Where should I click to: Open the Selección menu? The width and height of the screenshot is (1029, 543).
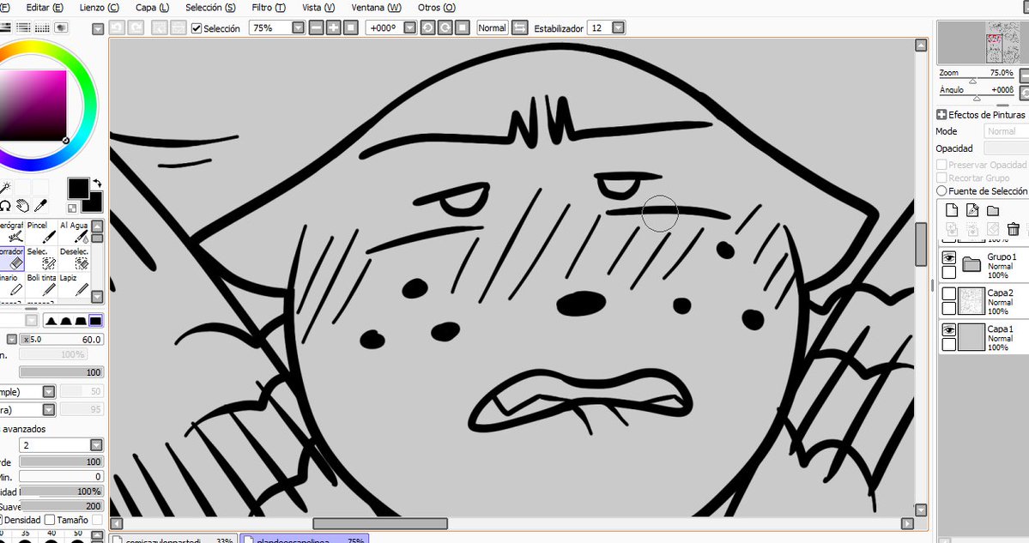(x=210, y=7)
